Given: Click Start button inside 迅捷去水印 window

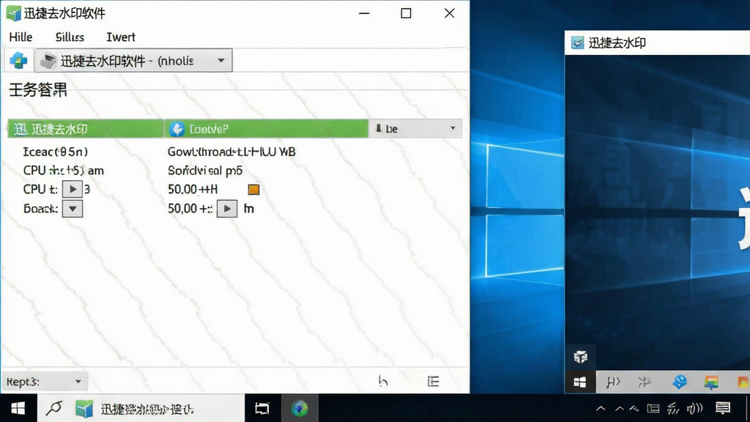Looking at the screenshot, I should 580,382.
